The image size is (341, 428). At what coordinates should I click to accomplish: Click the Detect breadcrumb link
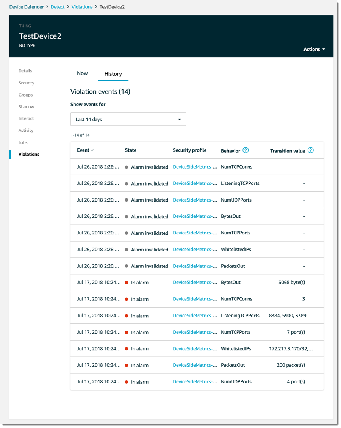[58, 7]
